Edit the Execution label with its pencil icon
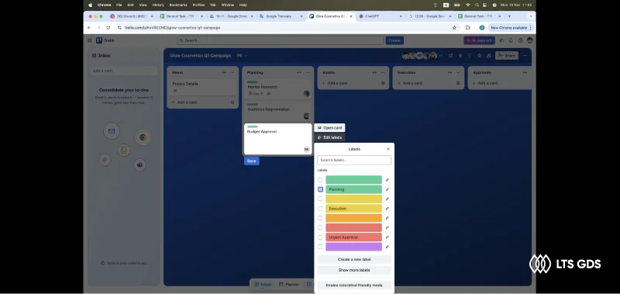This screenshot has width=620, height=294. 387,209
